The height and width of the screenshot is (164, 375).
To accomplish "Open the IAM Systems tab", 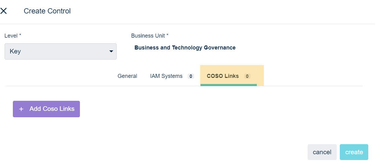I will (x=166, y=76).
